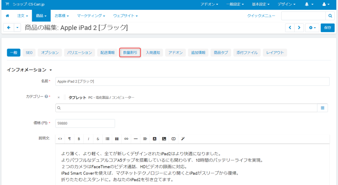Screen dimensions: 338x185
Task: Open the 商品タブ tab
Action: (221, 53)
